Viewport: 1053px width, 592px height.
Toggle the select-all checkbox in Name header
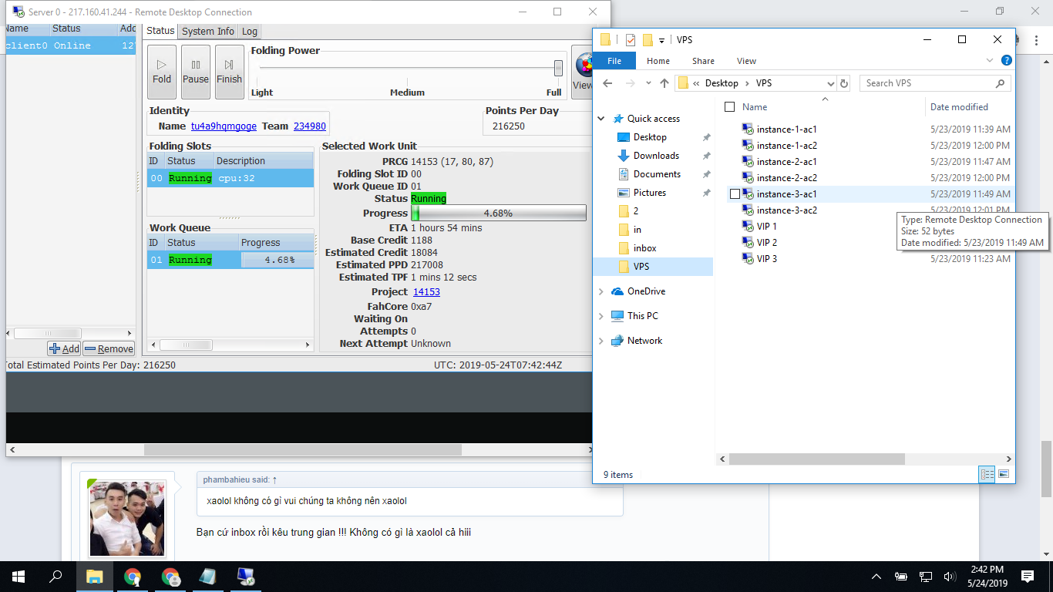click(730, 107)
